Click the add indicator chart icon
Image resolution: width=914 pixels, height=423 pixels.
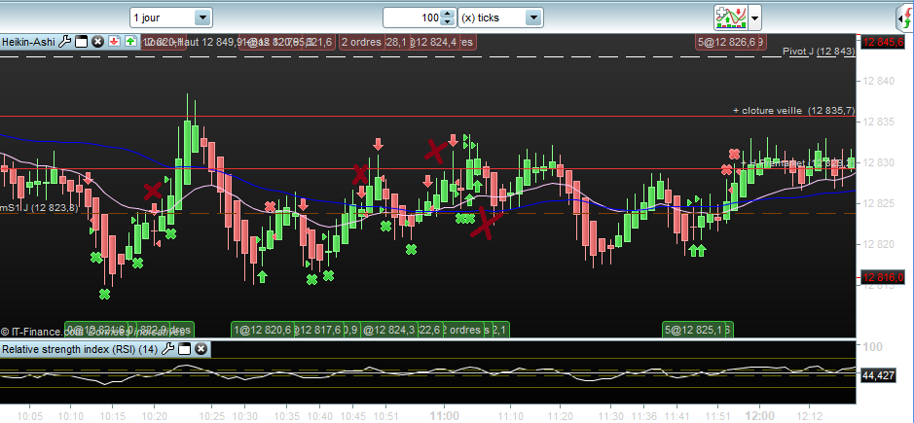[731, 18]
